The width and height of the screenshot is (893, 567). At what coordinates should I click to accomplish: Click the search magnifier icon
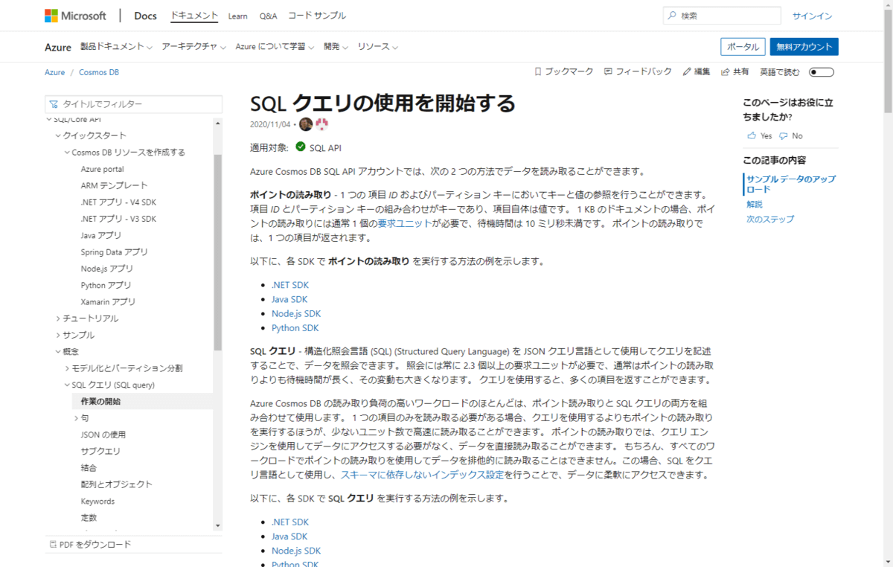(x=673, y=16)
